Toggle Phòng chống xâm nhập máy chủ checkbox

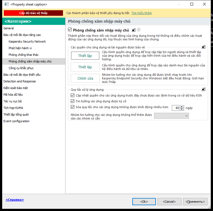point(70,30)
